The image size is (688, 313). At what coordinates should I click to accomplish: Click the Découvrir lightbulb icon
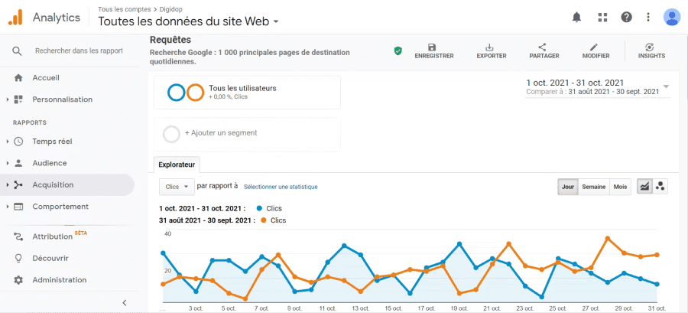18,258
